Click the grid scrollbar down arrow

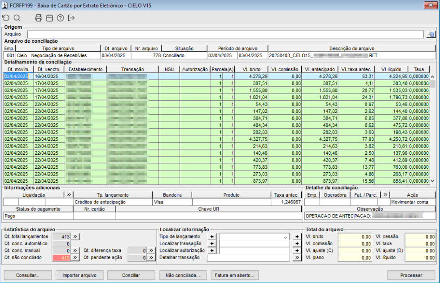(x=432, y=181)
